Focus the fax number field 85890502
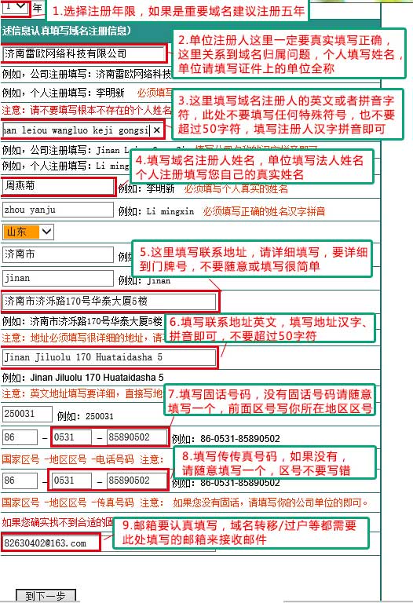This screenshot has width=413, height=603. [137, 481]
